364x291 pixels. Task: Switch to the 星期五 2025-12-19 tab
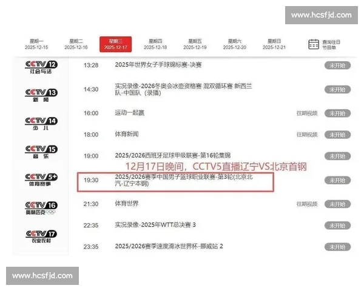point(195,44)
